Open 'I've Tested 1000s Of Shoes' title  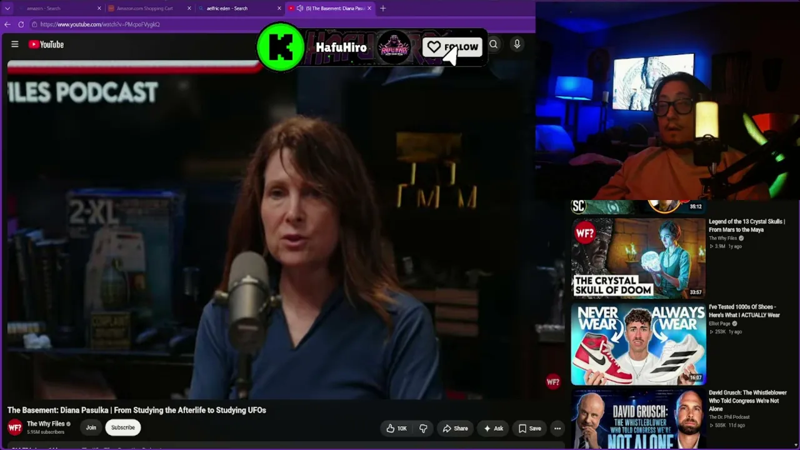[744, 311]
